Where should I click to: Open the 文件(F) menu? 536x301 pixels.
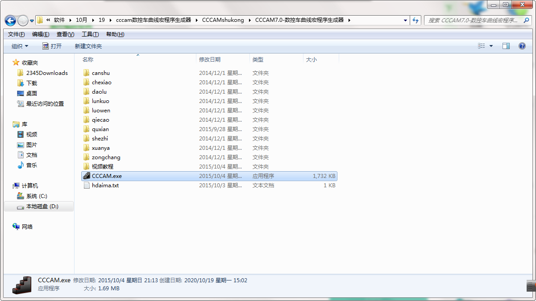pos(17,34)
